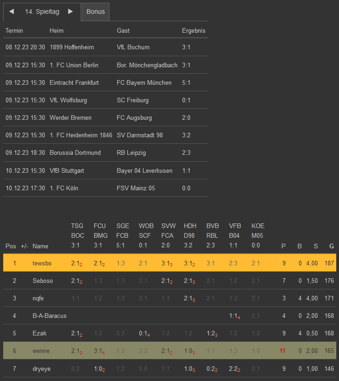Click the VFB B04 match column header
Image resolution: width=339 pixels, height=381 pixels.
[x=235, y=235]
